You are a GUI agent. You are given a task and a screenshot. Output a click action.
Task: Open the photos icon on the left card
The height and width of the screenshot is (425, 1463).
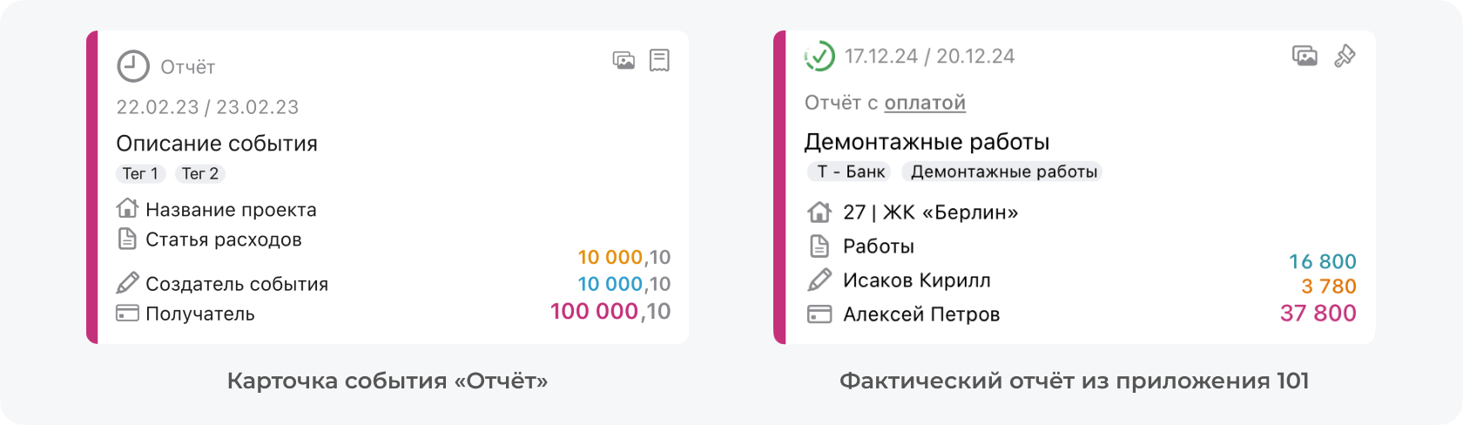pyautogui.click(x=624, y=60)
